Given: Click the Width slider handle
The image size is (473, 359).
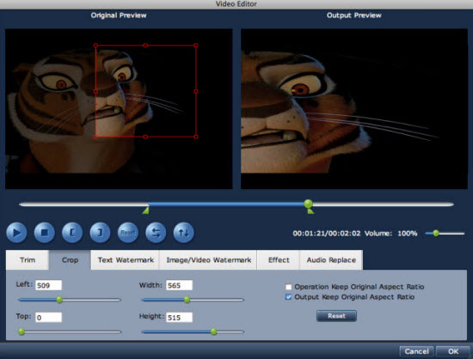Looking at the screenshot, I should click(187, 300).
